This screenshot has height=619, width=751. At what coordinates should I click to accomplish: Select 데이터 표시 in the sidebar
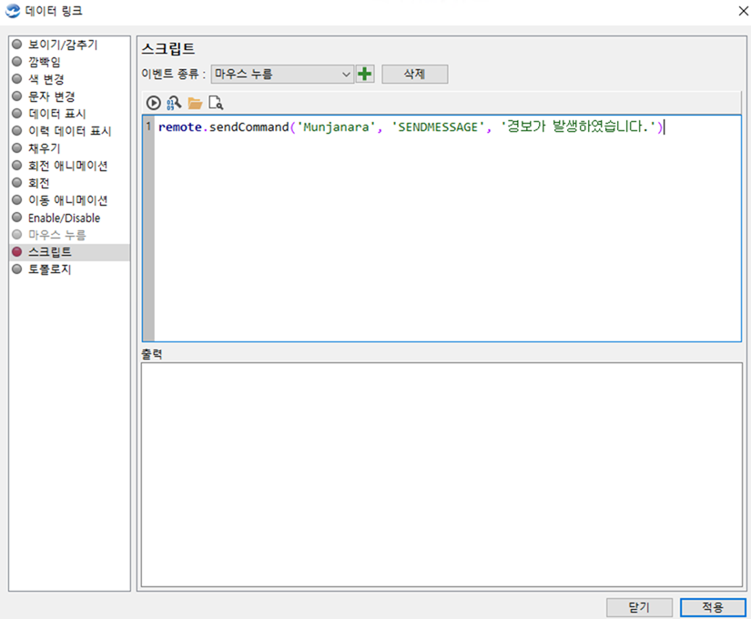click(56, 114)
